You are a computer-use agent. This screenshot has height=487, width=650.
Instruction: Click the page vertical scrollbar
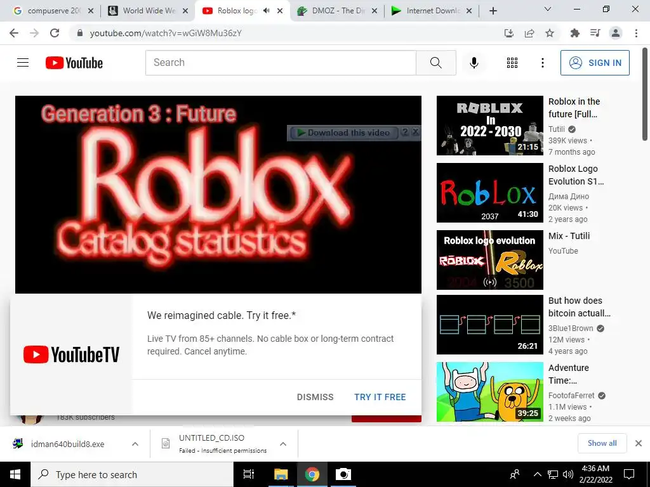tap(646, 95)
